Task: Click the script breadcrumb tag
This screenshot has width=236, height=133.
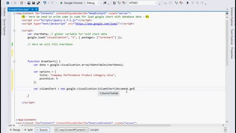Action: (94, 130)
